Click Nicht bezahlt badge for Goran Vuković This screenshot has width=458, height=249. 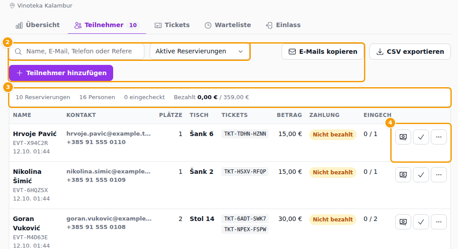click(333, 220)
